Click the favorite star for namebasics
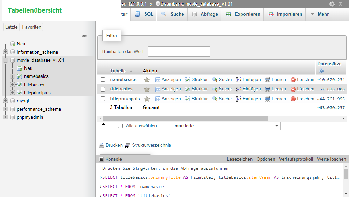Screen dimensions: 349x197 click(x=147, y=80)
